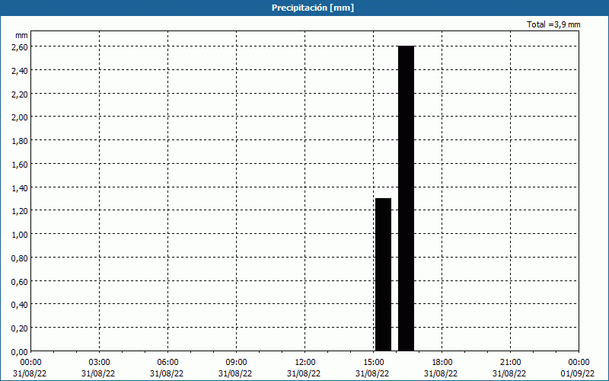Click the 0,60 y-axis label
609x381 pixels.
pyautogui.click(x=20, y=282)
